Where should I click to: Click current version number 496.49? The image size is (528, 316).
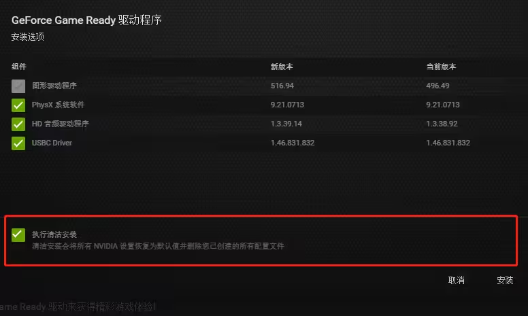coord(438,86)
